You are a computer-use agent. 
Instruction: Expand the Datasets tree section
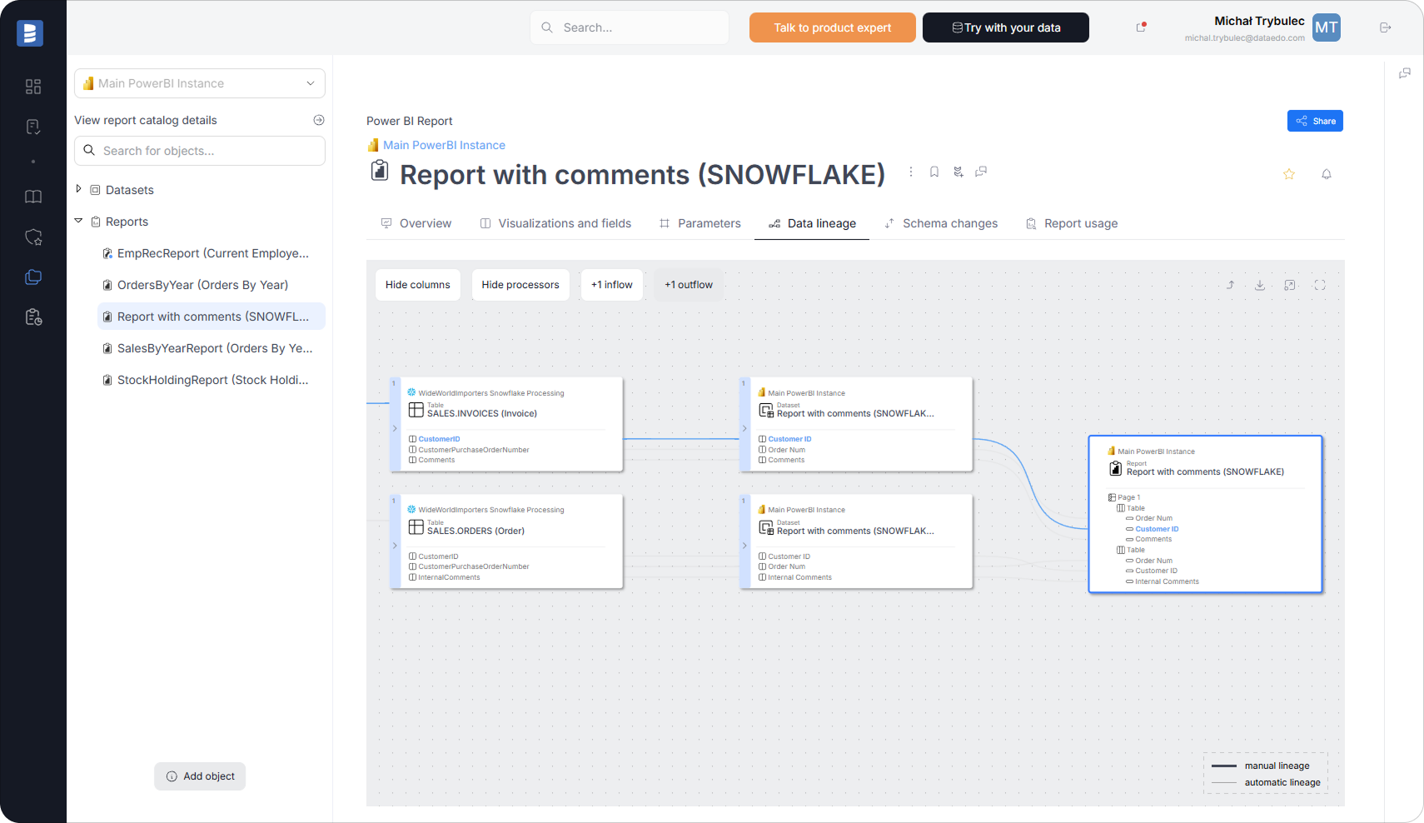click(x=78, y=189)
